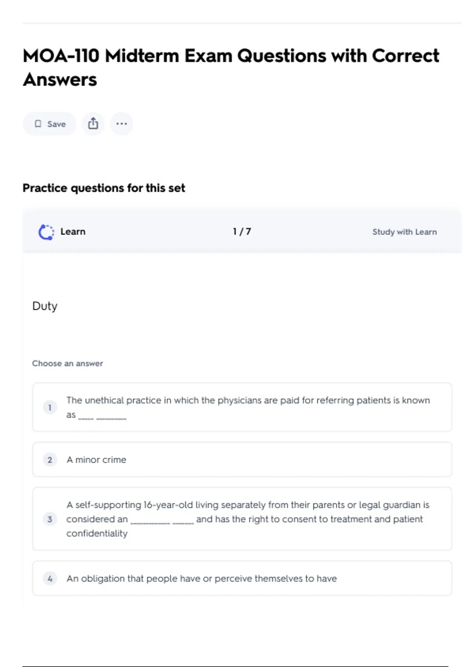Click the 'Choose an answer' label
This screenshot has height=667, width=471.
[68, 363]
